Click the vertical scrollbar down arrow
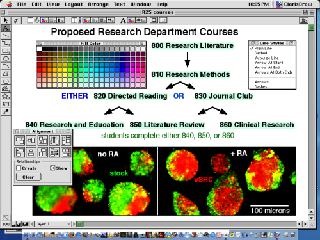This screenshot has height=240, width=320. pos(311,218)
